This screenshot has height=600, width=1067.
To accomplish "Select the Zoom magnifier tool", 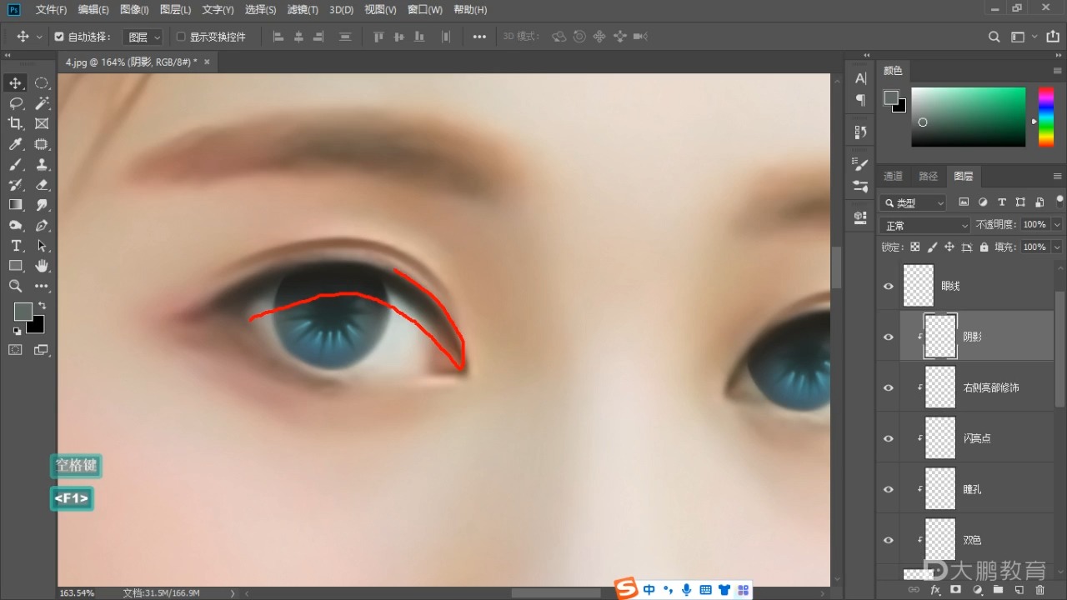I will point(15,286).
